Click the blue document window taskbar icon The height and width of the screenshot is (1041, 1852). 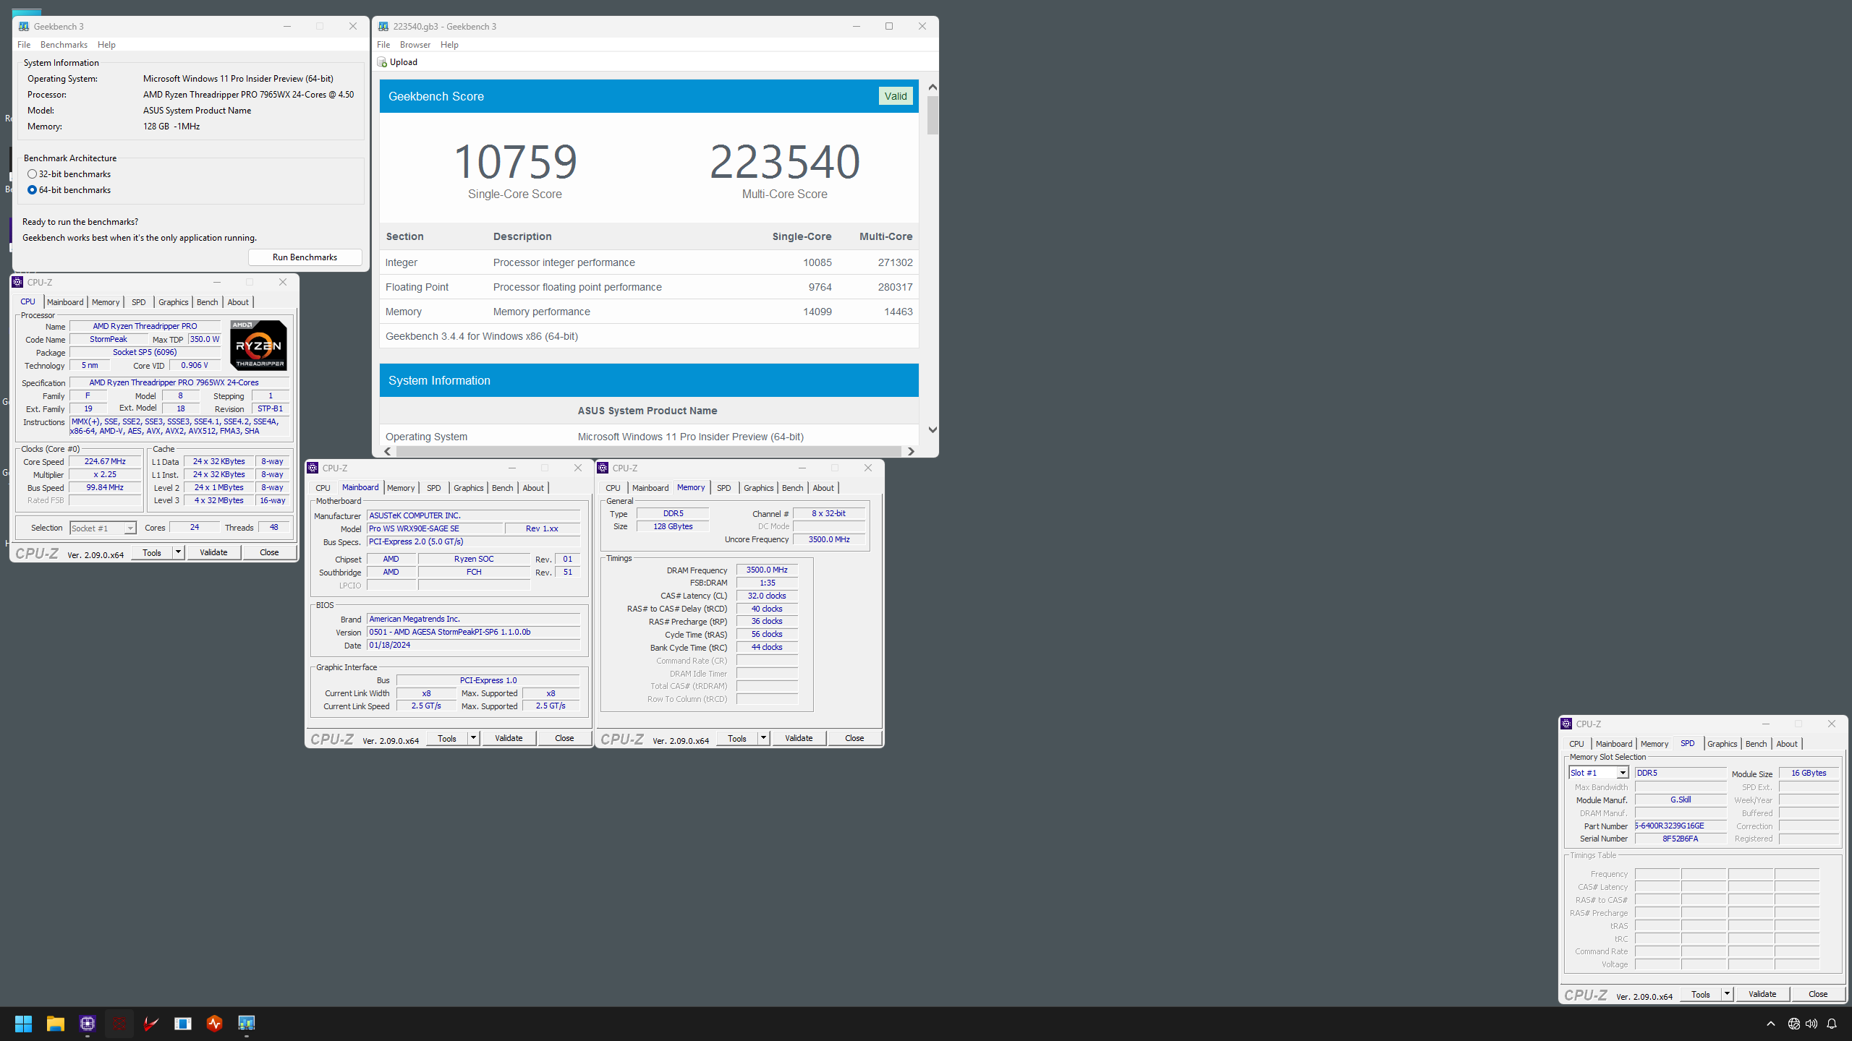[183, 1023]
